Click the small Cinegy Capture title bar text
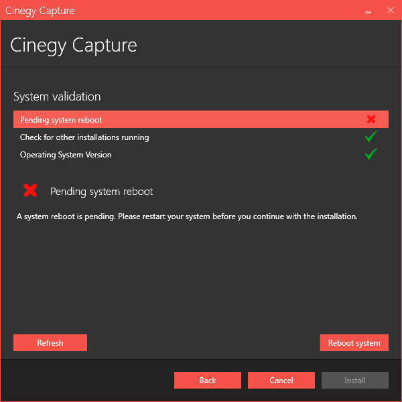The image size is (402, 402). click(40, 11)
